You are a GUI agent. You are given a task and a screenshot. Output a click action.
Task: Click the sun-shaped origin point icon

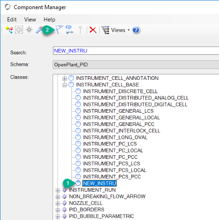tap(29, 30)
